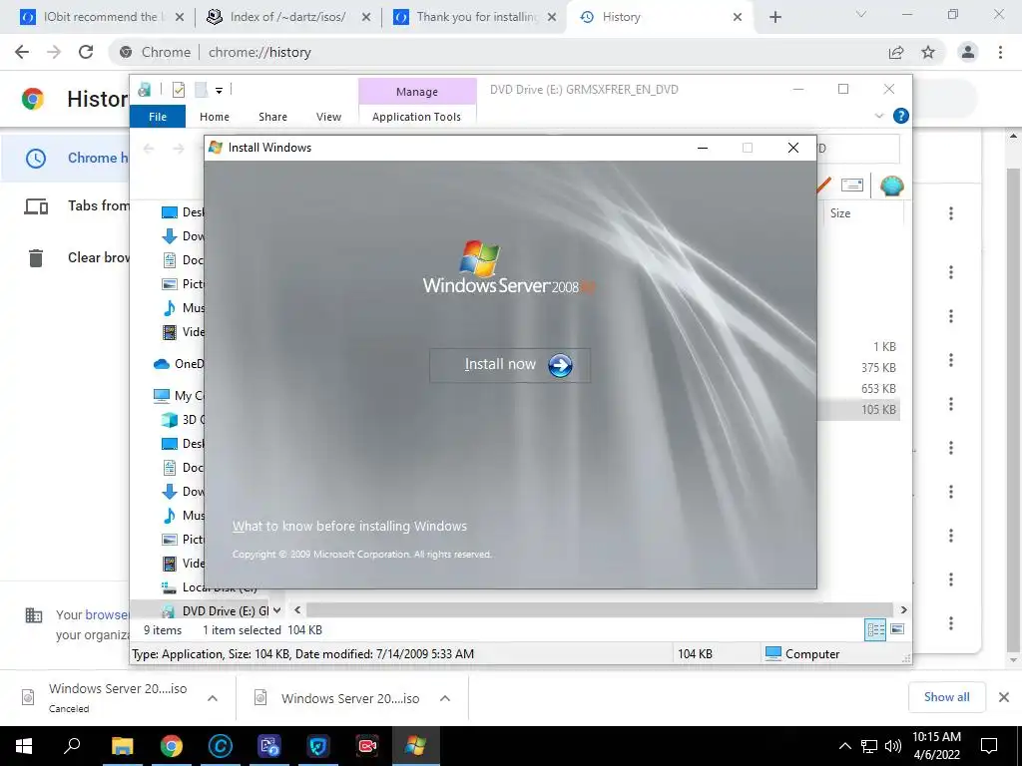1022x766 pixels.
Task: Open Google Chrome from the taskbar
Action: pyautogui.click(x=172, y=746)
